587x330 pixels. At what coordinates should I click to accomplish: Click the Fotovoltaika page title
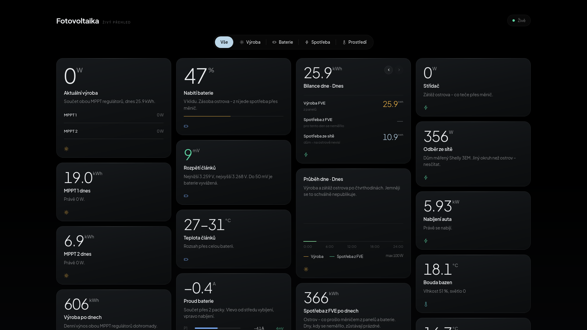[78, 21]
